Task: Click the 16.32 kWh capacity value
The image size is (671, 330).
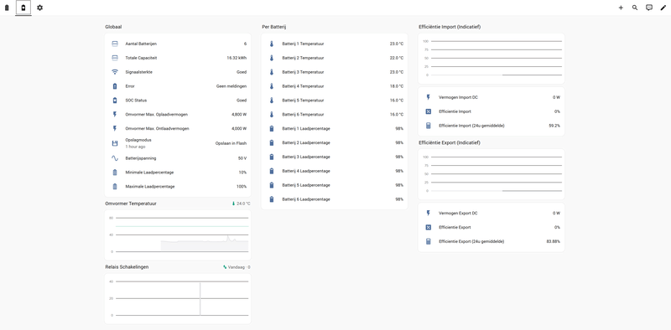Action: 237,58
